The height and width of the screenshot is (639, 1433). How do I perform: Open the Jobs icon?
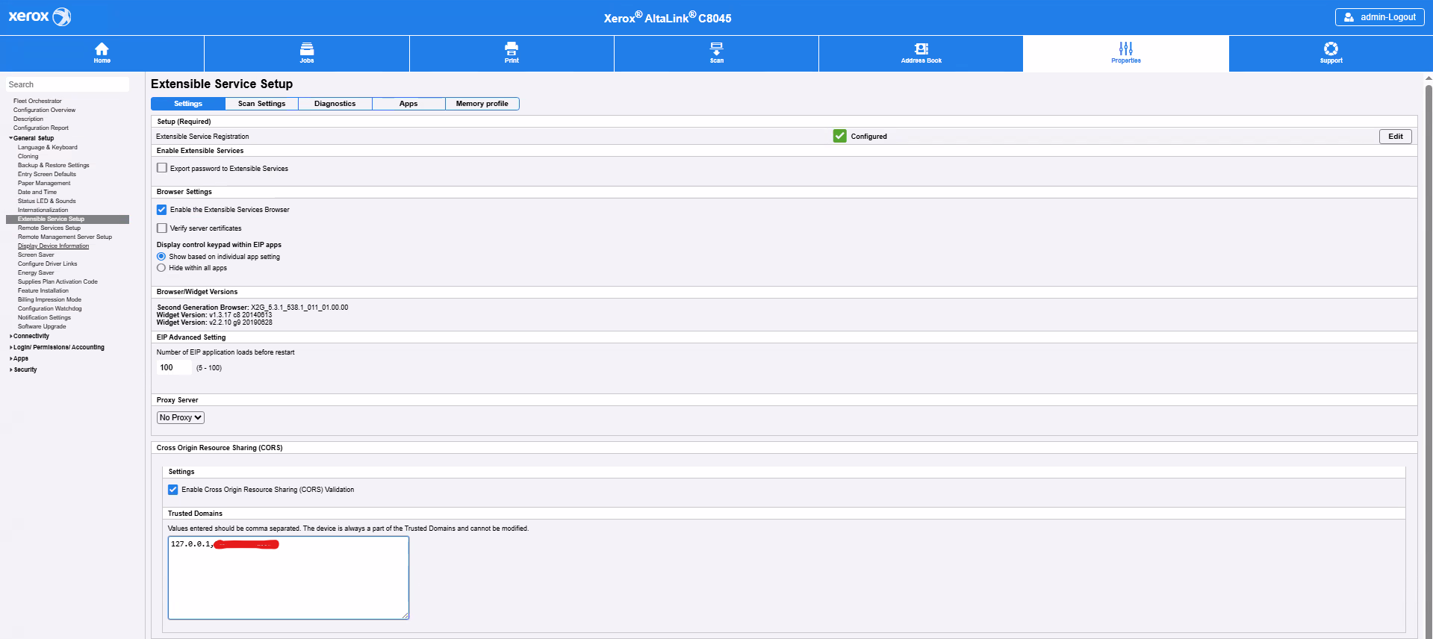pyautogui.click(x=306, y=49)
